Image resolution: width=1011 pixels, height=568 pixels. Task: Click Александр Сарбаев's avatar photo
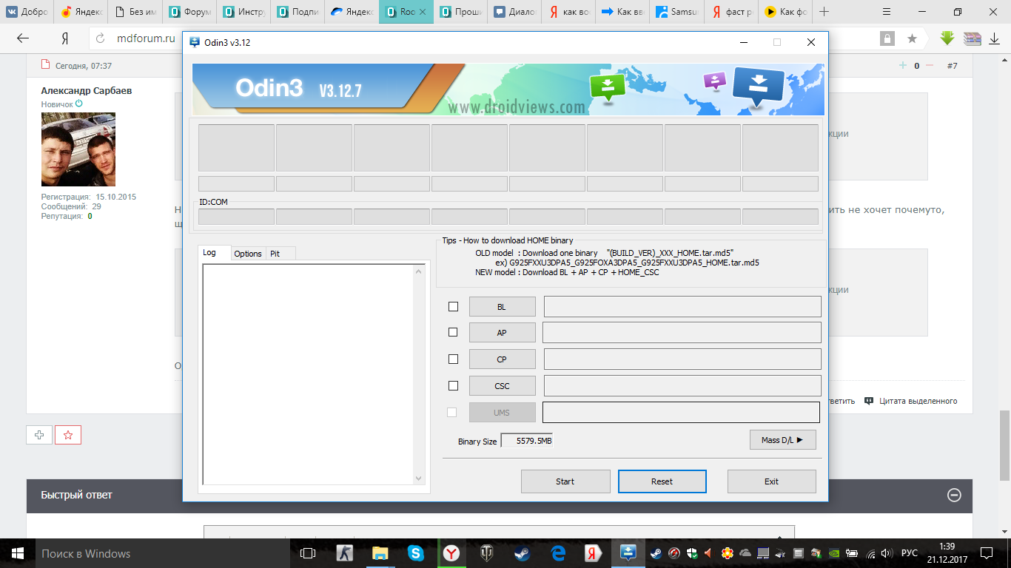point(78,149)
